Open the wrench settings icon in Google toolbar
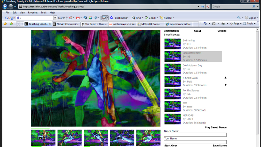 [x=239, y=18]
